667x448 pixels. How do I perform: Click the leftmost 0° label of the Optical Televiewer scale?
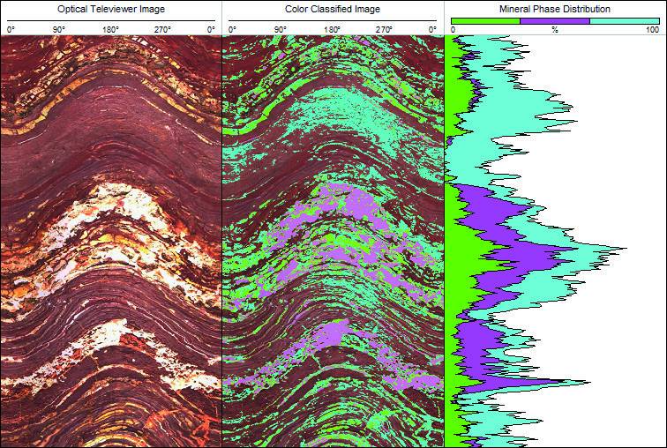[11, 30]
